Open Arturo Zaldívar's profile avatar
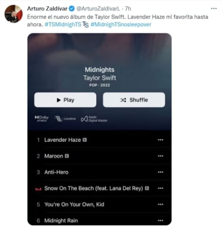Viewport: 222px width, 228px height. [14, 14]
